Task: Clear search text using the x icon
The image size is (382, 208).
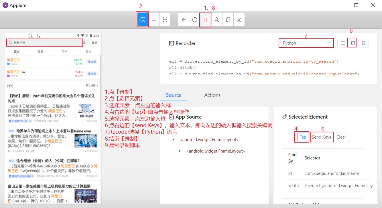Action: [x=84, y=43]
